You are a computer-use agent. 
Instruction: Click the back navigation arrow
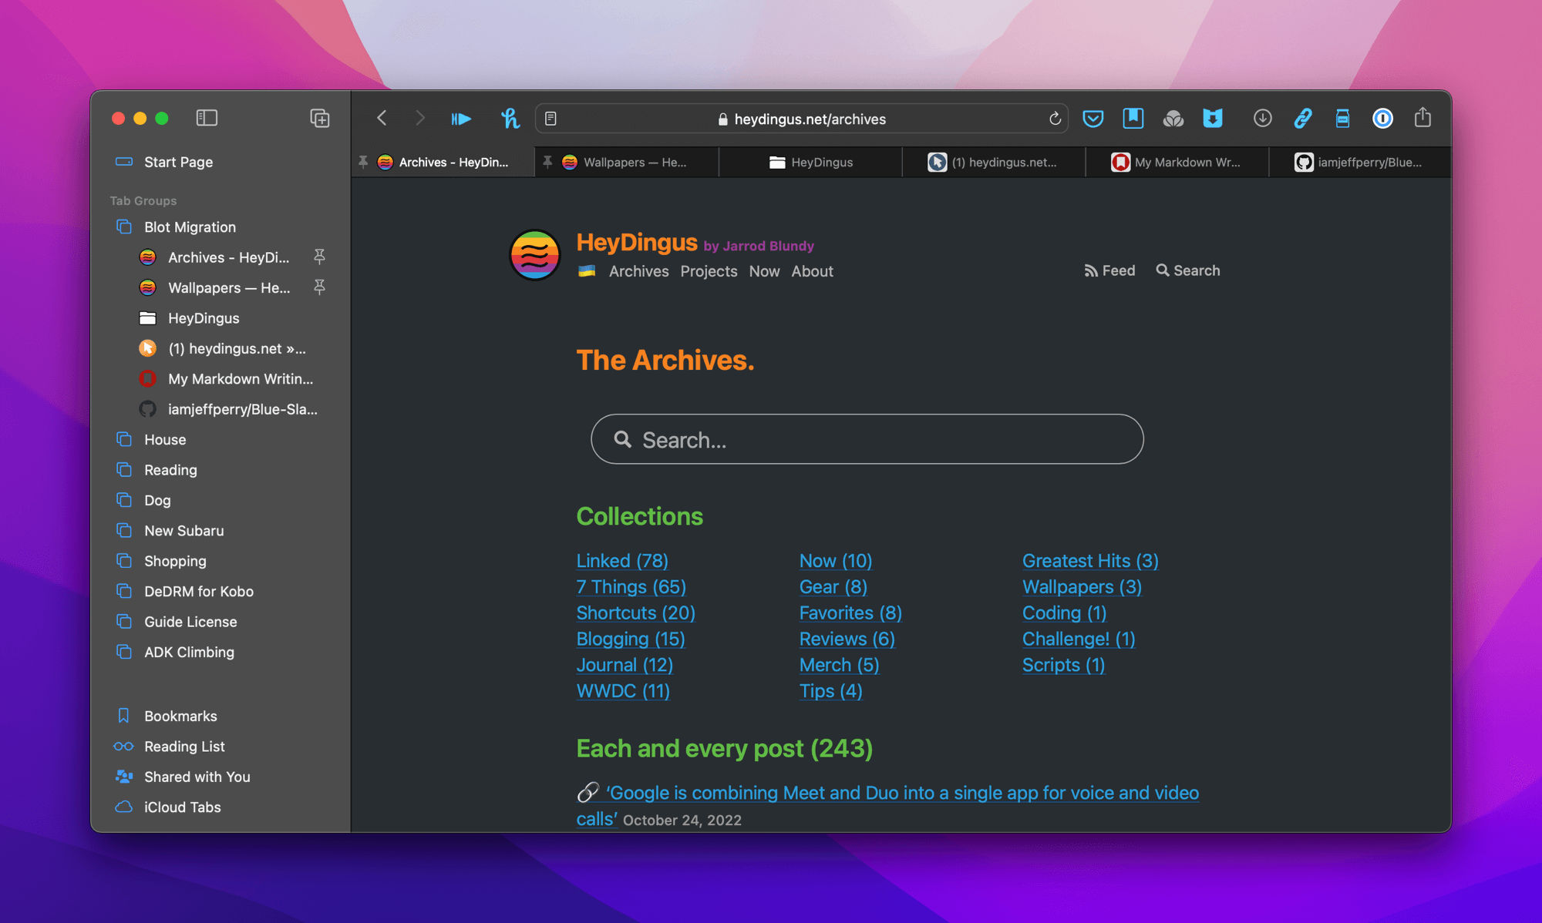382,118
